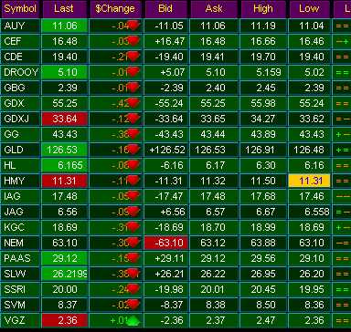Click the red down arrow in SSRI row
The height and width of the screenshot is (332, 351).
(x=133, y=289)
